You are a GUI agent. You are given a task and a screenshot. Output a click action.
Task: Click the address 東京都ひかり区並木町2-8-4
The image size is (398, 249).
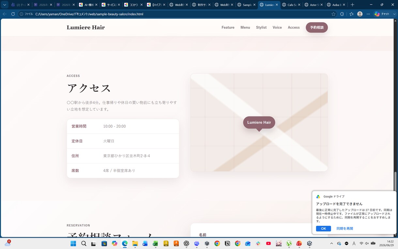point(127,156)
